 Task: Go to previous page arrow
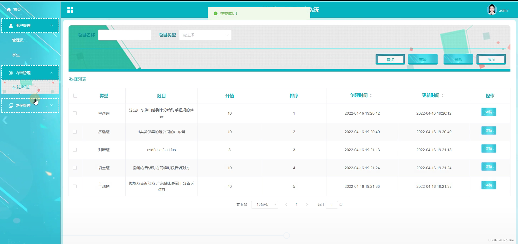click(x=286, y=205)
